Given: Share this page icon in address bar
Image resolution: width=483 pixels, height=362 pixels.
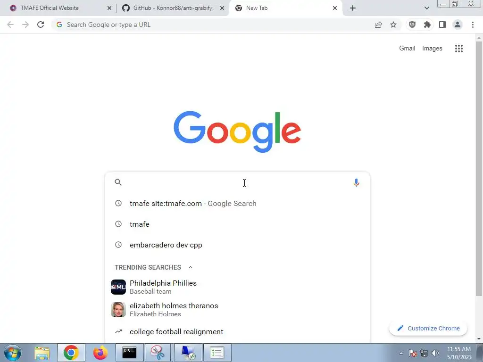Looking at the screenshot, I should click(x=378, y=25).
